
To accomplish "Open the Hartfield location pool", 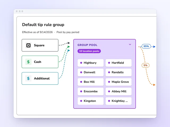I will click(118, 63).
